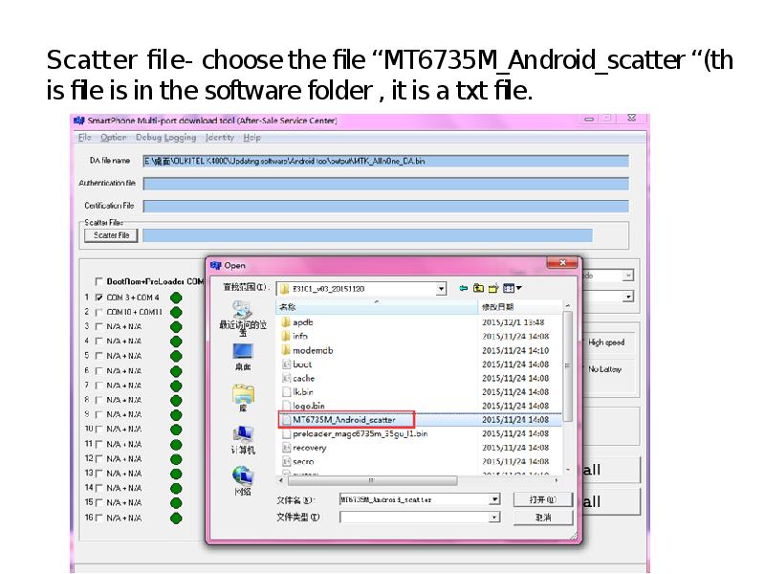The image size is (765, 574).
Task: Click the Scatter File button
Action: pos(112,235)
